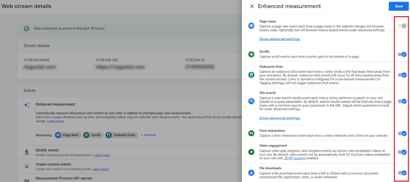The image size is (410, 182).
Task: Click the Enhanced measurement sparkle icon
Action: (27, 105)
